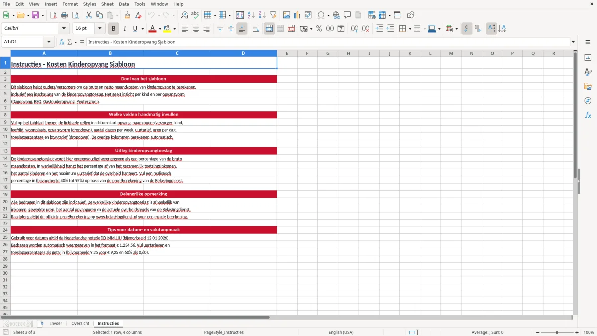Run the spelling check
This screenshot has height=336, width=597.
[195, 15]
